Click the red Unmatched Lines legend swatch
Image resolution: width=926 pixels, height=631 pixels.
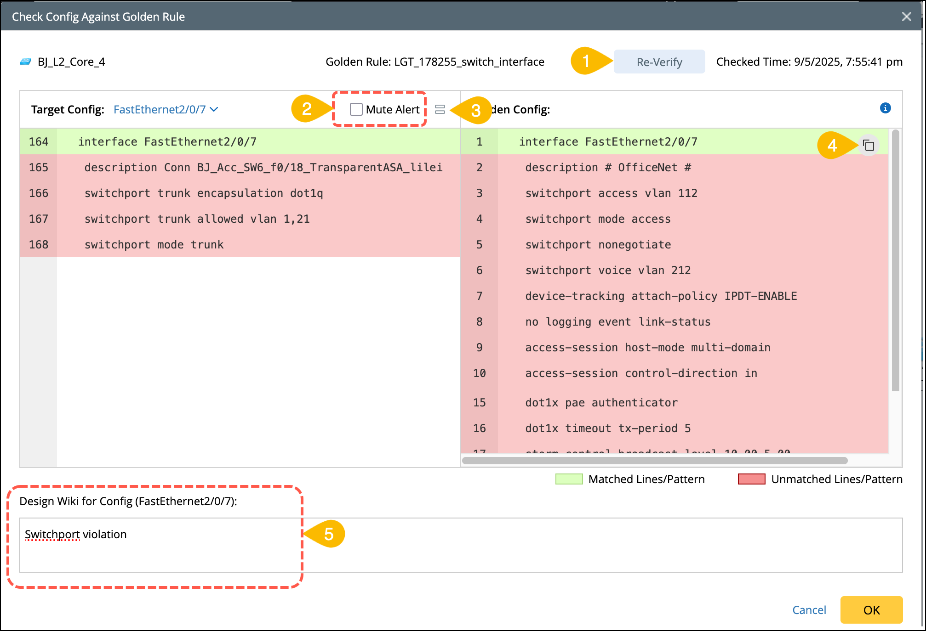(x=751, y=479)
